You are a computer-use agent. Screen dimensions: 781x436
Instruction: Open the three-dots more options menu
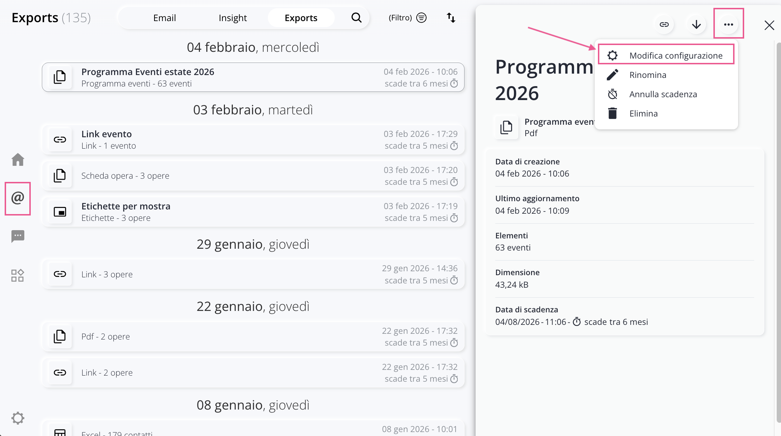tap(728, 25)
